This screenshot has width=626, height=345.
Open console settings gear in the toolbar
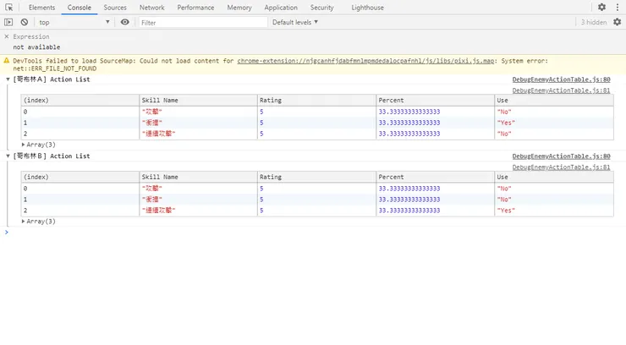point(616,22)
